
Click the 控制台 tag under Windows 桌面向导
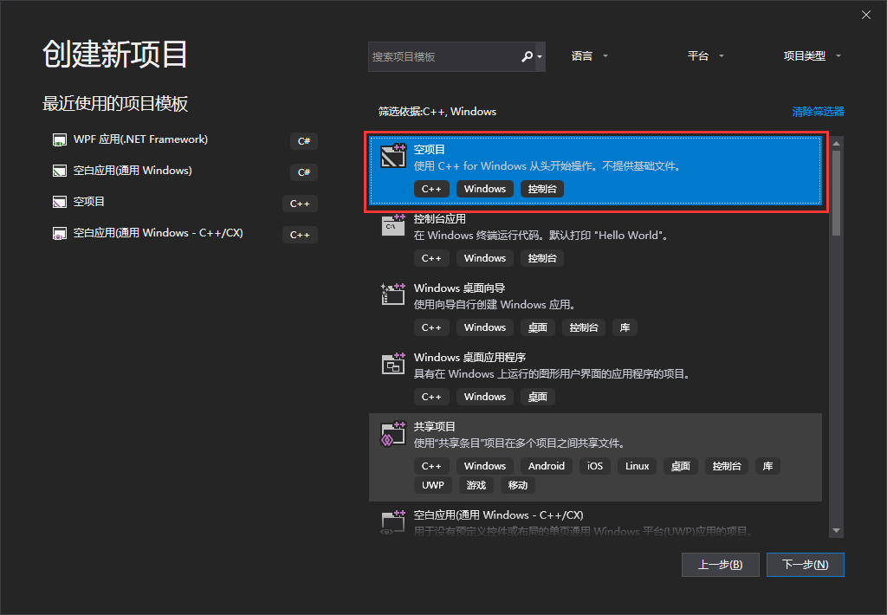click(x=584, y=327)
